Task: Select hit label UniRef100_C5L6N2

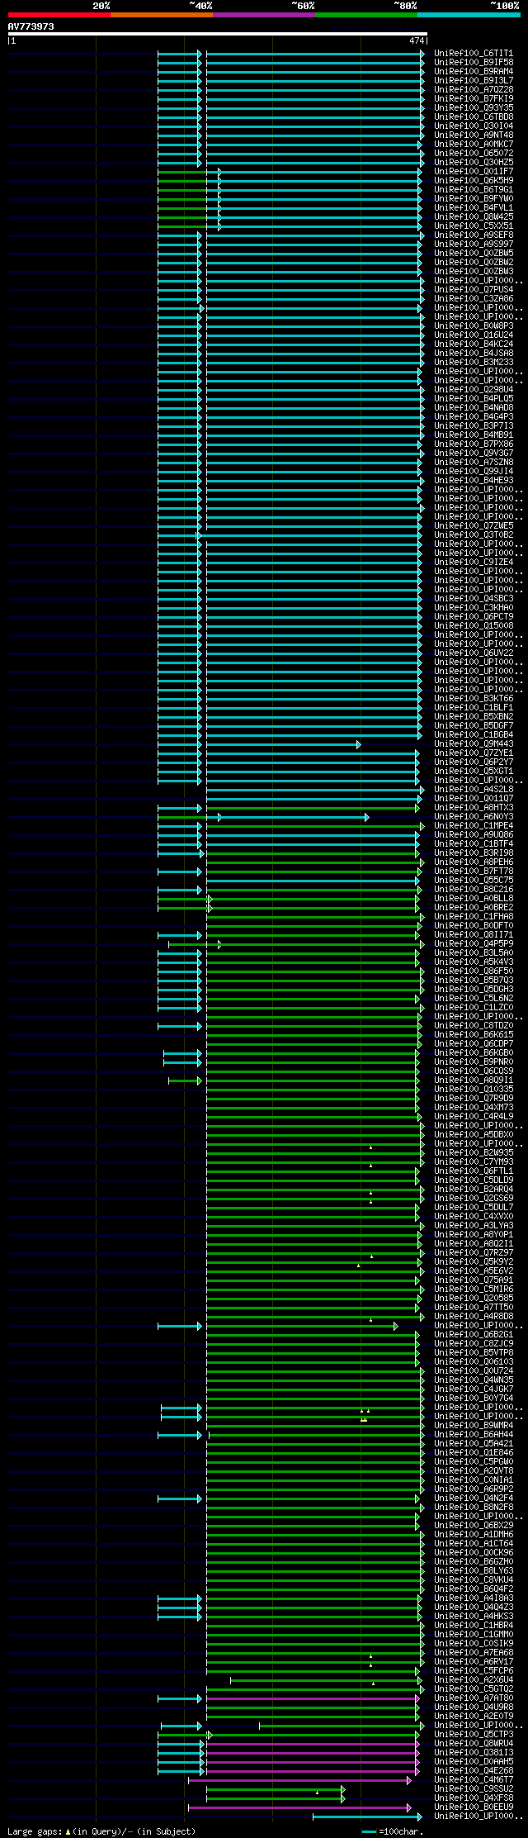Action: 474,999
